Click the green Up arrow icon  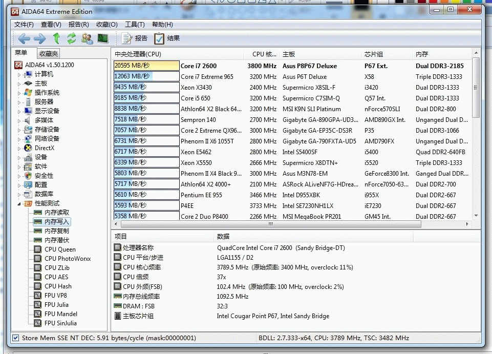click(56, 38)
